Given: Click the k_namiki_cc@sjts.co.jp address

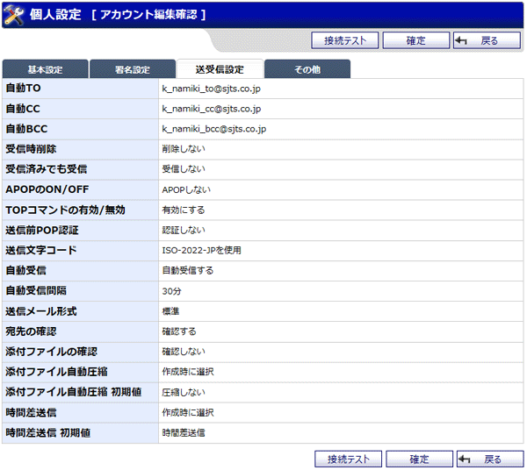Looking at the screenshot, I should point(212,109).
